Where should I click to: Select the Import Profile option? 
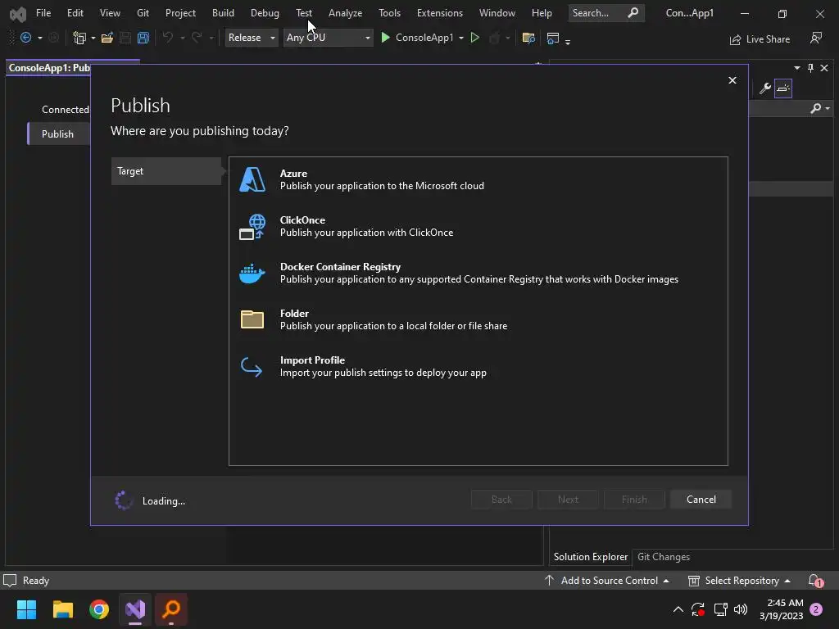click(x=478, y=366)
